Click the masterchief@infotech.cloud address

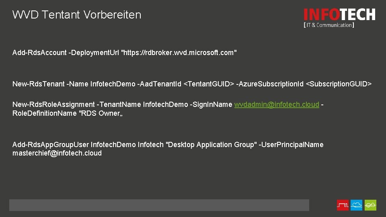tap(57, 153)
